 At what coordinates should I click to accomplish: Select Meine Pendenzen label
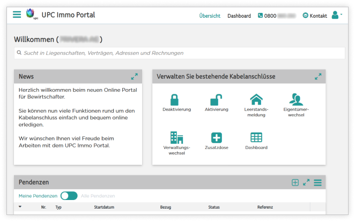coord(38,196)
